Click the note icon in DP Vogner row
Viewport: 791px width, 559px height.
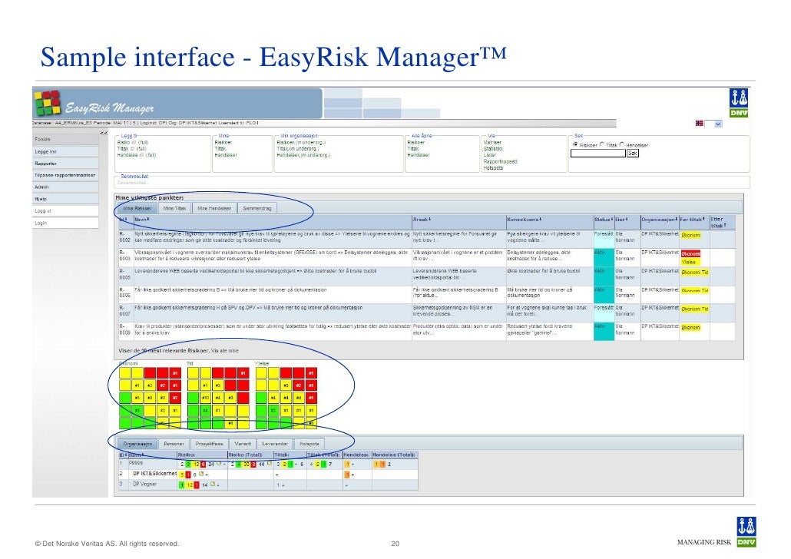click(x=213, y=485)
